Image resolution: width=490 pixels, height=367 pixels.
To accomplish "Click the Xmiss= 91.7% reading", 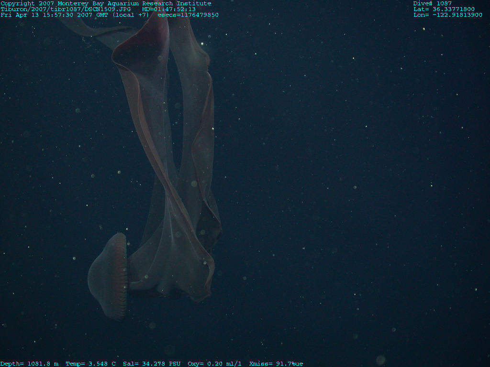I will [273, 364].
